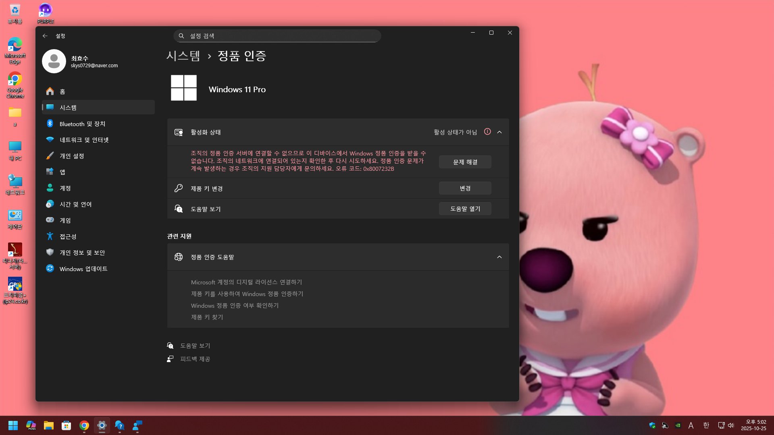Open Bluetooth 및 장치 settings
The height and width of the screenshot is (435, 774).
98,124
